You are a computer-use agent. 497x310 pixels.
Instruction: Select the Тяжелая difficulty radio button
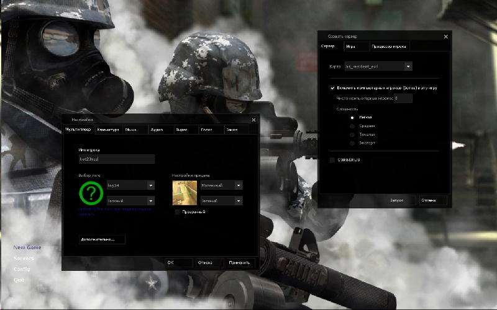(x=352, y=135)
